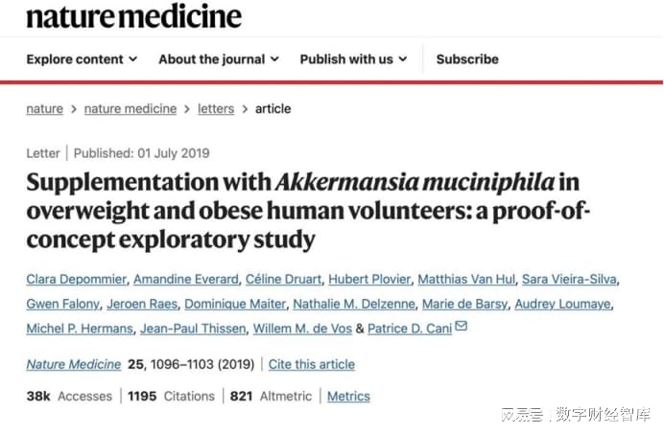The image size is (664, 434).
Task: Open the italic Nature Medicine journal link
Action: (74, 364)
